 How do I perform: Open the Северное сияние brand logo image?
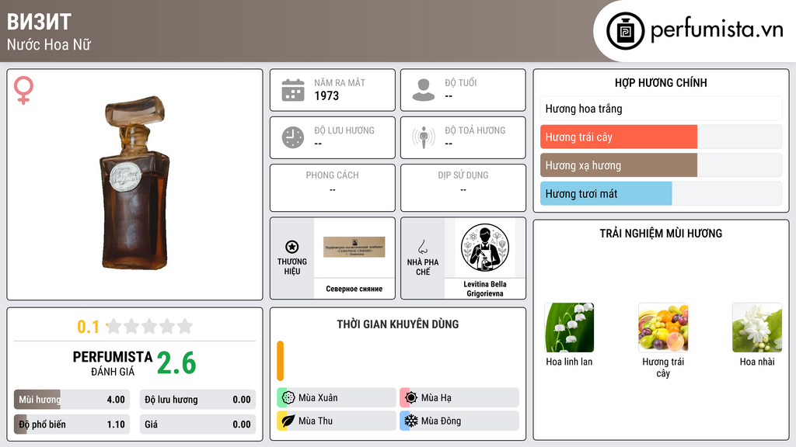coord(354,248)
